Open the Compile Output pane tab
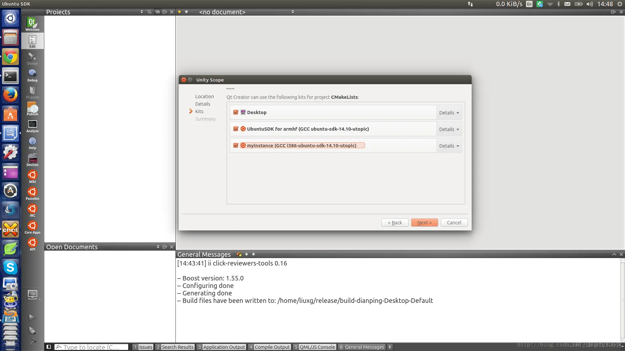 [272, 347]
